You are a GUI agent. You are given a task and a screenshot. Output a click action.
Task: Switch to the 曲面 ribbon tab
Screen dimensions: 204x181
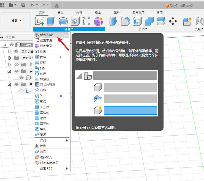point(61,12)
